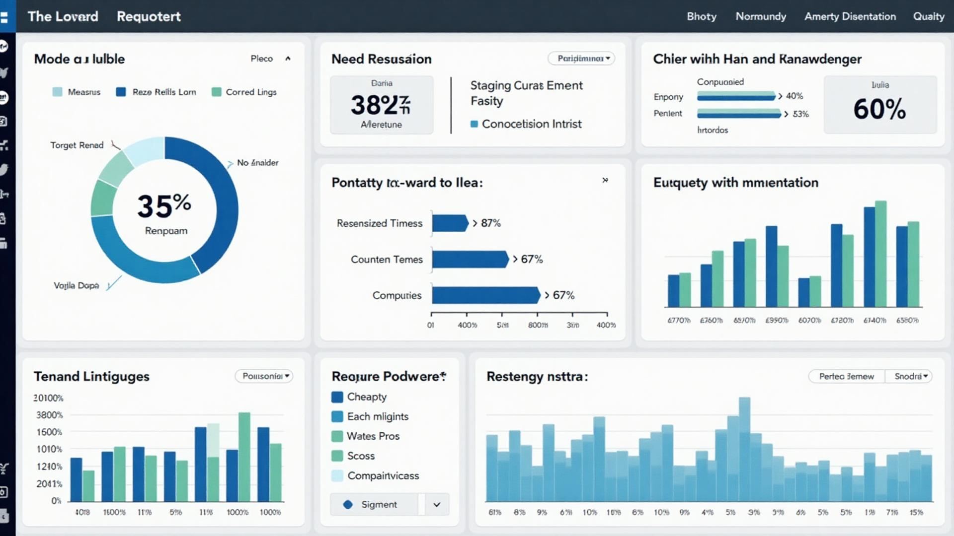The height and width of the screenshot is (536, 954).
Task: Click the Staging Curat Ement Fasity text
Action: (x=527, y=93)
